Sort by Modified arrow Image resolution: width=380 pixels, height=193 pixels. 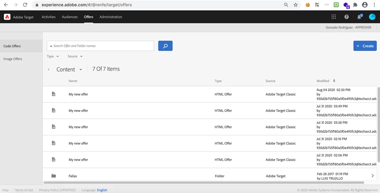pos(334,81)
